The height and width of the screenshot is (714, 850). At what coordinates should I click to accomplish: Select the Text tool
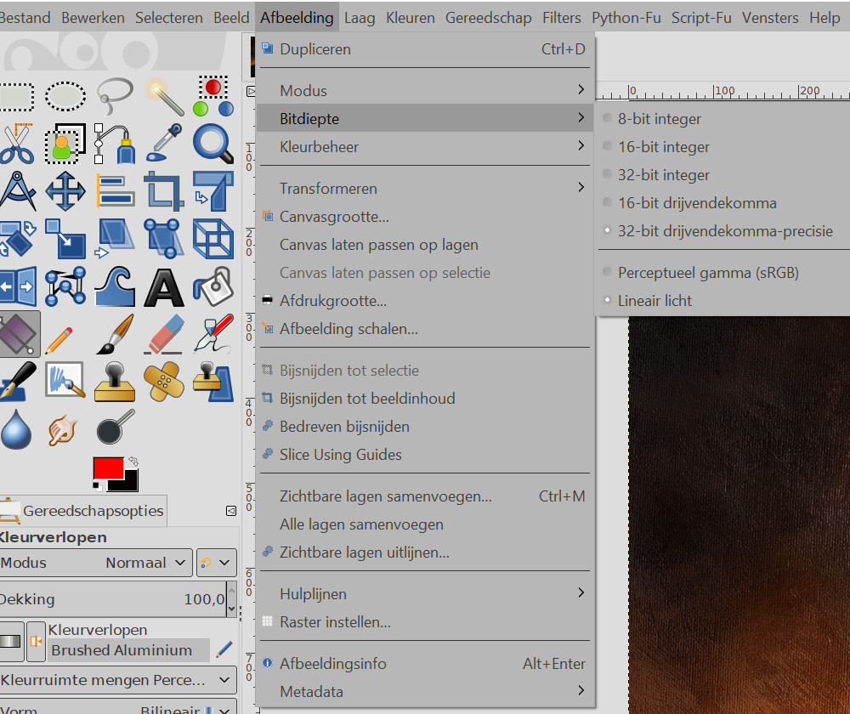(164, 287)
